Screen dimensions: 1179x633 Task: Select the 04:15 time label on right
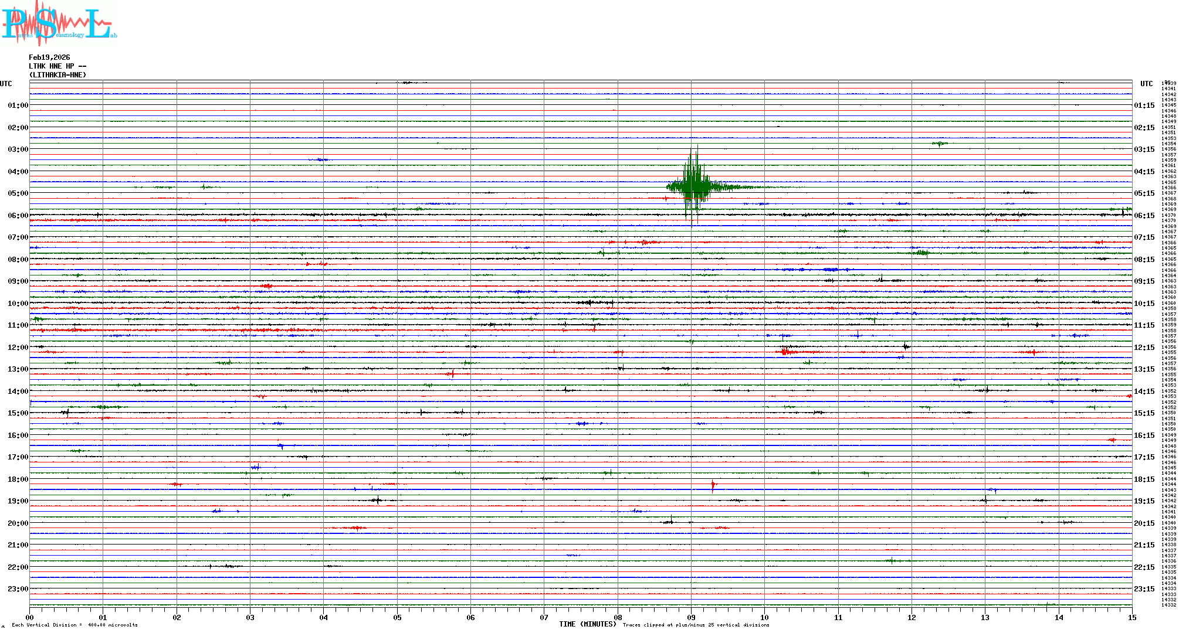pos(1144,172)
